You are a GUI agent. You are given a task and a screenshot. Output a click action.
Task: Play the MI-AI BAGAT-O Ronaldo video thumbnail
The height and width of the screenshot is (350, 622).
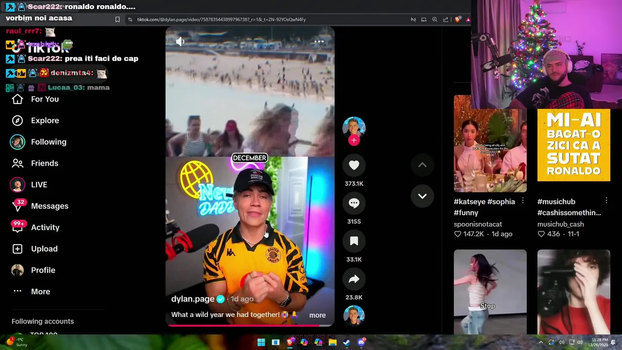click(573, 145)
